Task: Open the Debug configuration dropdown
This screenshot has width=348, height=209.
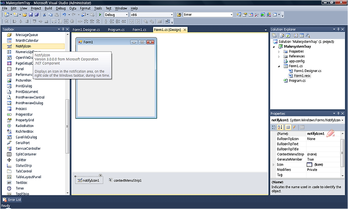Action: (127, 14)
